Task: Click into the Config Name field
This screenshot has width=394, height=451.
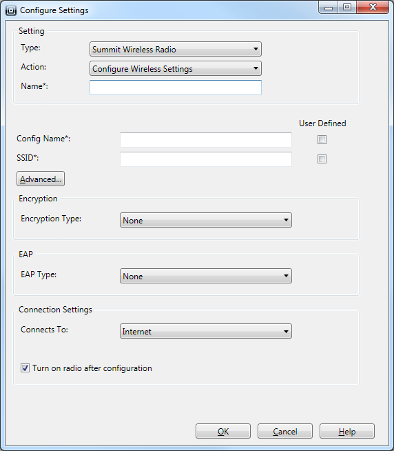Action: click(206, 140)
